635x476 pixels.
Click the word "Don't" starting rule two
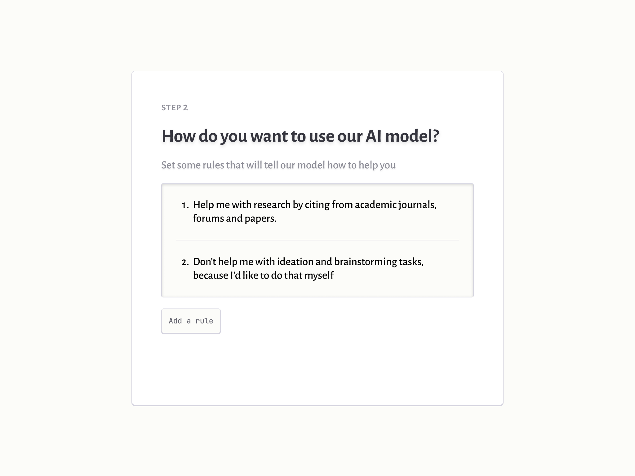coord(204,262)
